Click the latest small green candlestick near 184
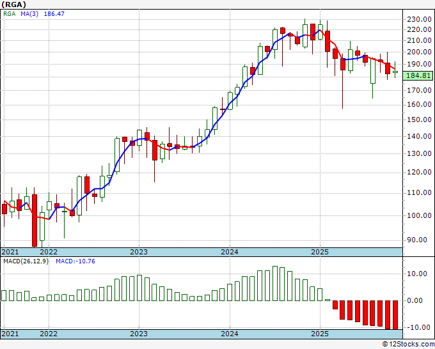The image size is (435, 349). click(x=395, y=72)
